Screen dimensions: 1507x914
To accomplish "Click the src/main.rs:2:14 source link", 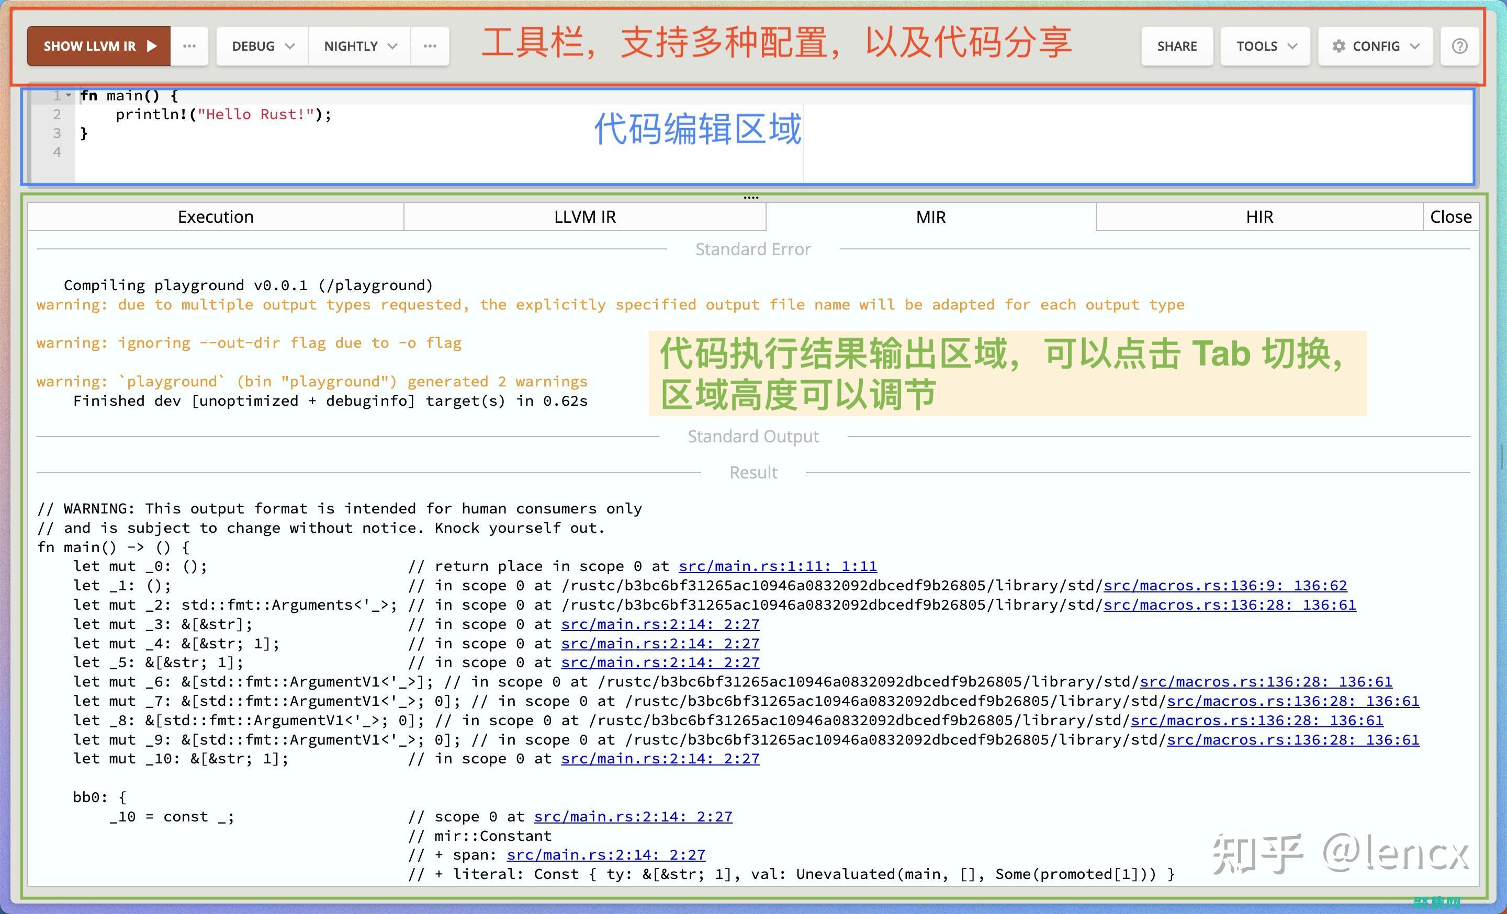I will [662, 624].
